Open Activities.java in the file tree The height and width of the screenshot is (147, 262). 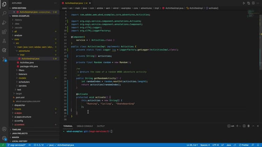coord(27,63)
